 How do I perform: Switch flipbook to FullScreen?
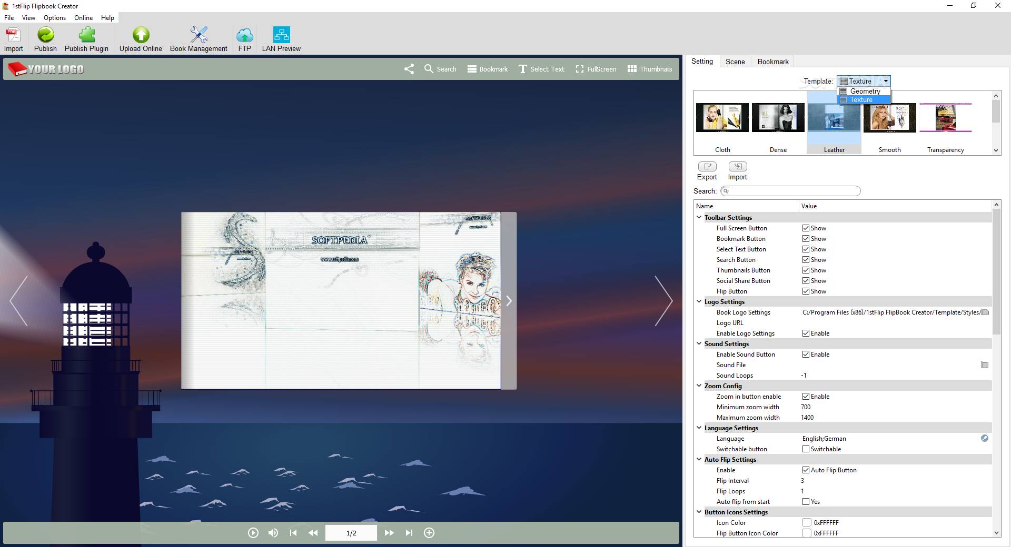(596, 69)
